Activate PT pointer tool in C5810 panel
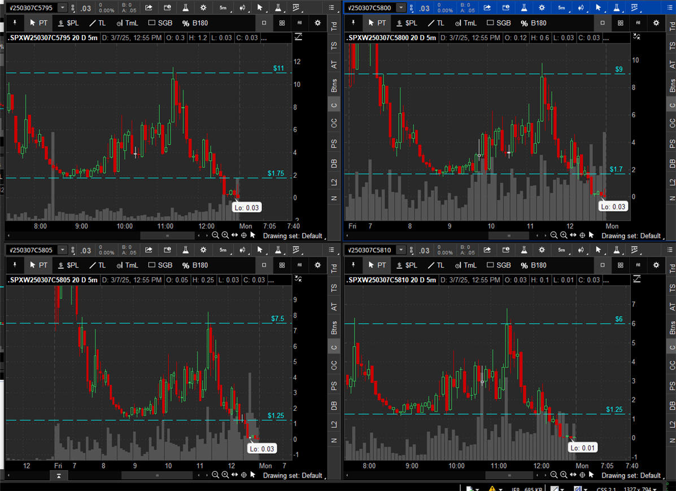Viewport: 676px width, 491px height. click(377, 265)
